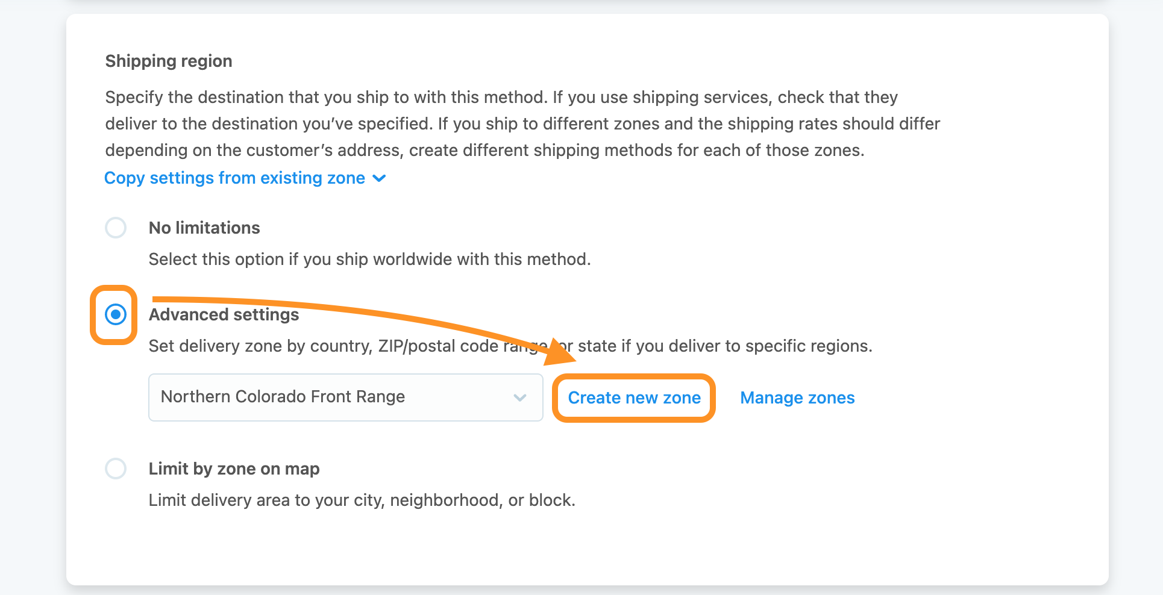Click Create new zone link
The image size is (1163, 595).
[635, 397]
